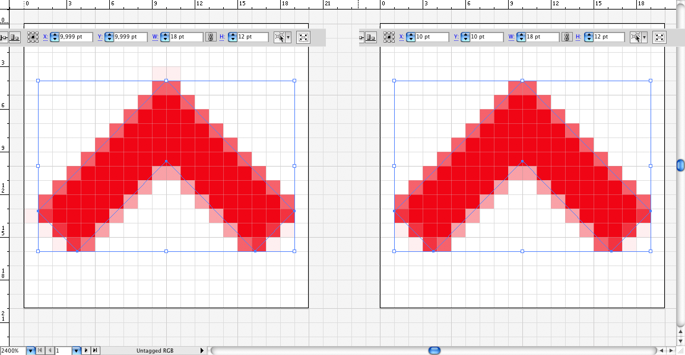
Task: Click the vertical scrollbar thumb
Action: (x=681, y=165)
